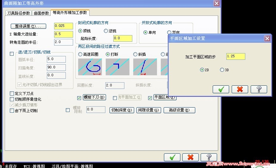
Task: Toggle the checkbox beside 浅平面加工
Action: point(115,98)
